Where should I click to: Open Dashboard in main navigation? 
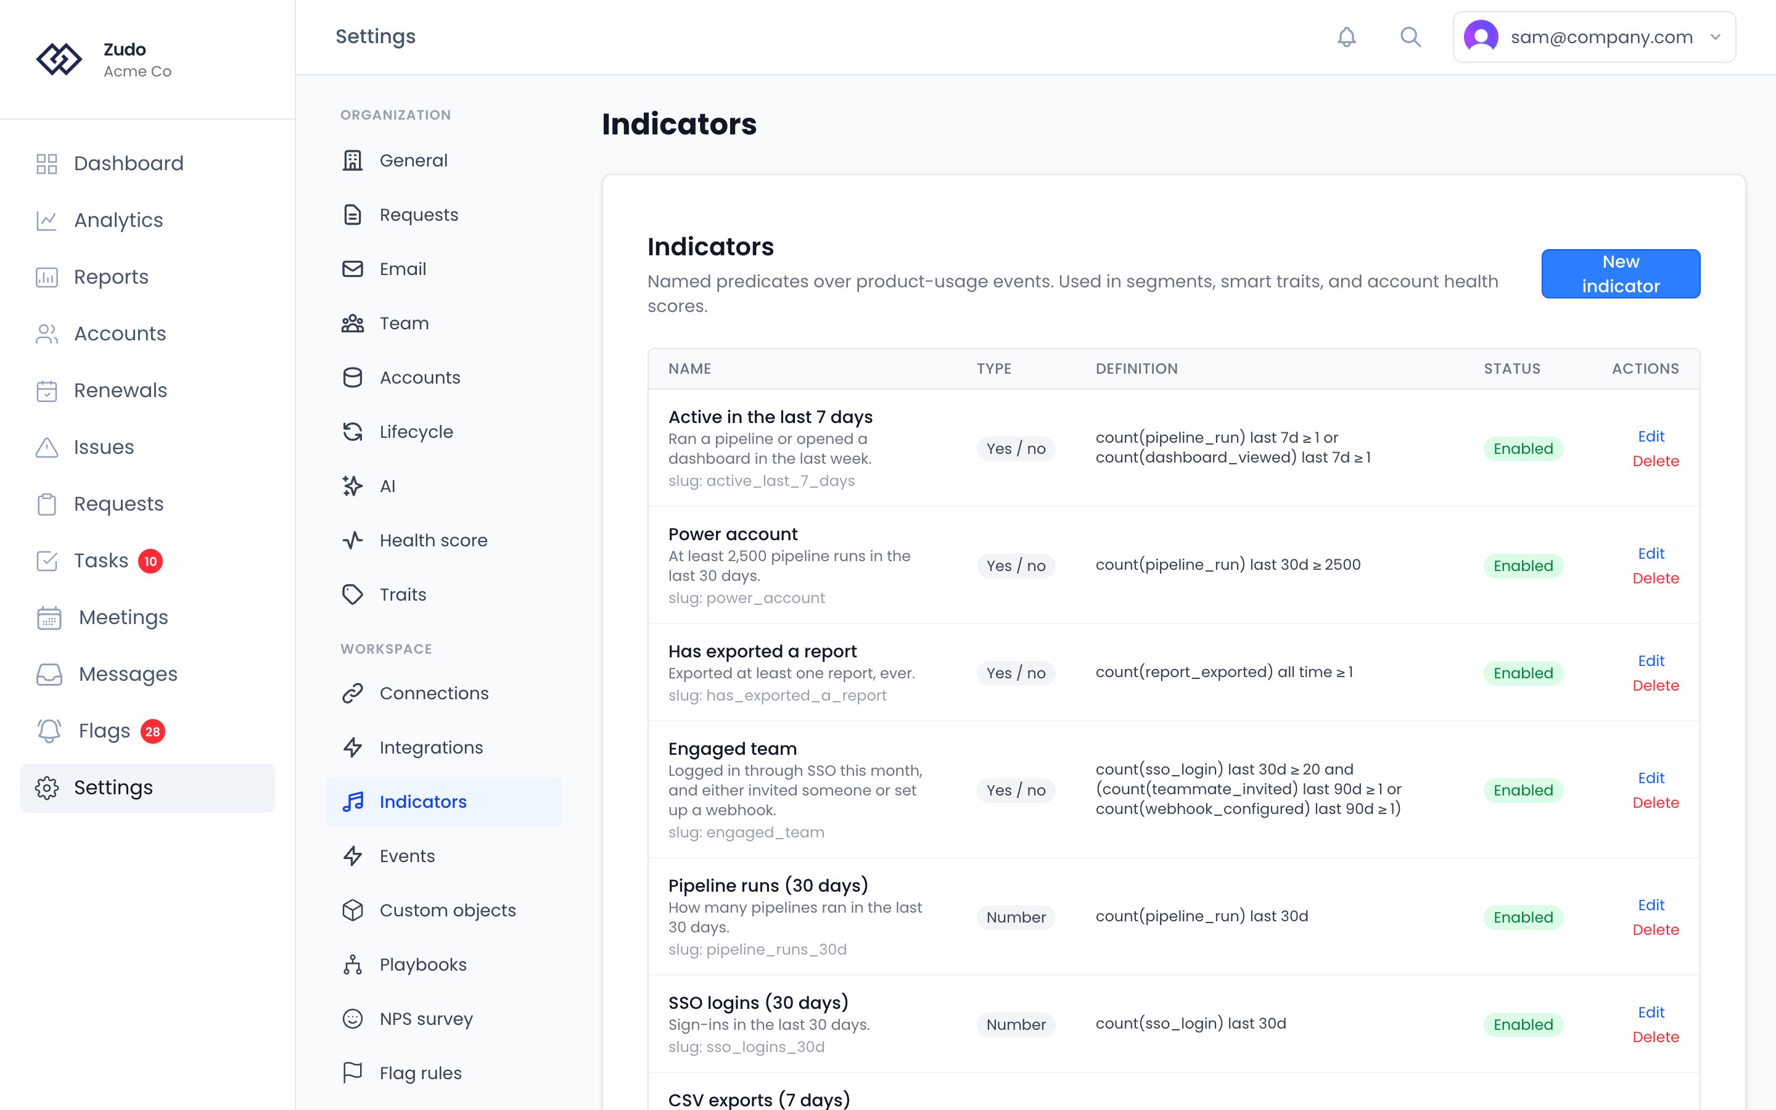(147, 163)
